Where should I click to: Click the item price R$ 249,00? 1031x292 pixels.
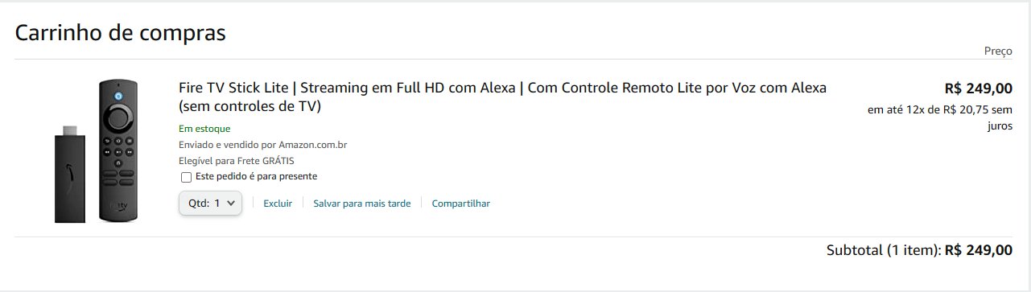(x=979, y=88)
